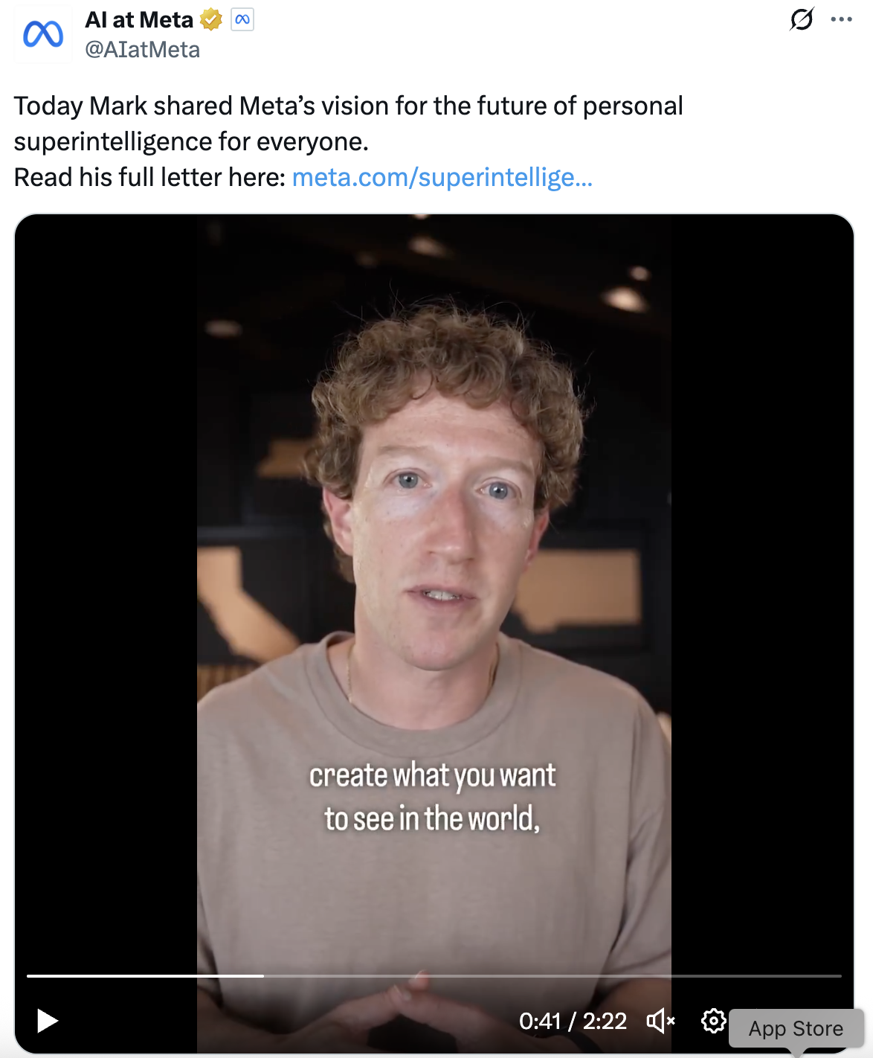Image resolution: width=873 pixels, height=1058 pixels.
Task: Seek in the unplayed gray portion of timeline
Action: click(x=553, y=975)
